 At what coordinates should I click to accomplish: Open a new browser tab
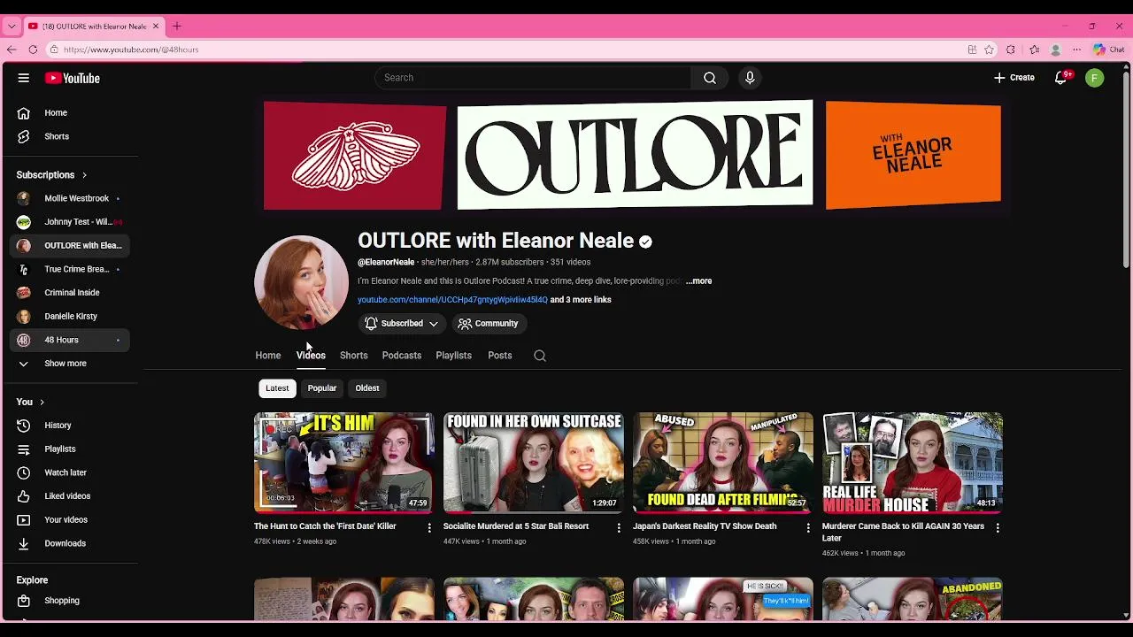[x=176, y=27]
